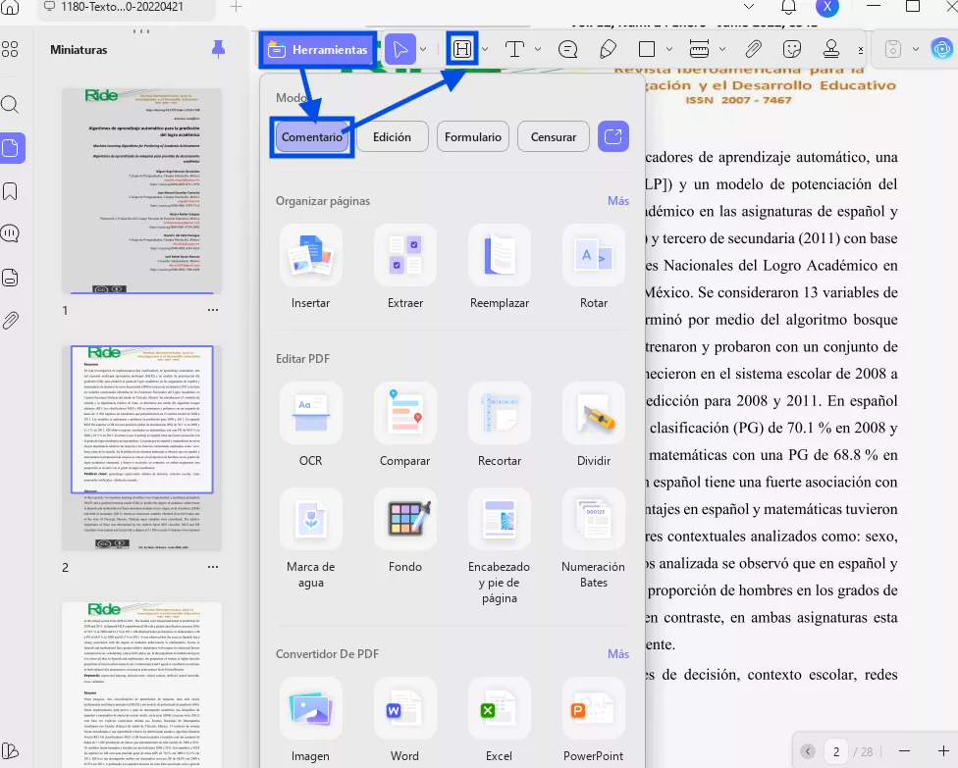The height and width of the screenshot is (768, 958).
Task: Expand the save options dropdown arrow
Action: pos(915,49)
